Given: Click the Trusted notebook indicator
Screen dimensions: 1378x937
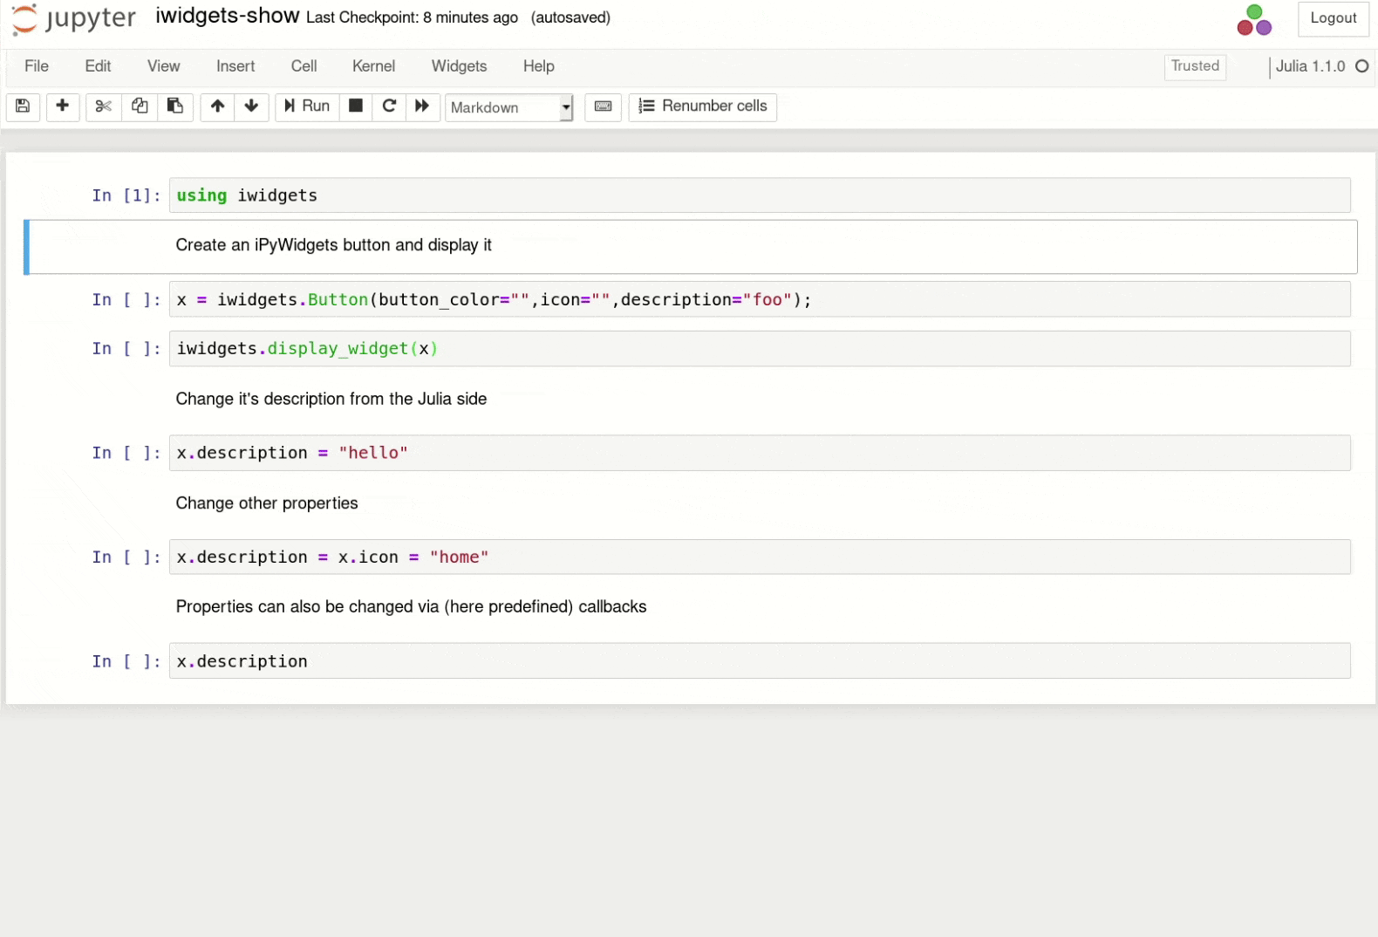Looking at the screenshot, I should (1195, 66).
